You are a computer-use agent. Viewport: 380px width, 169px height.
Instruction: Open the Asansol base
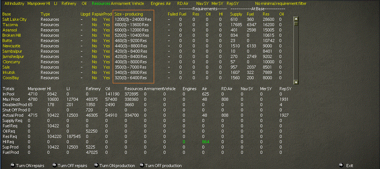click(x=10, y=30)
